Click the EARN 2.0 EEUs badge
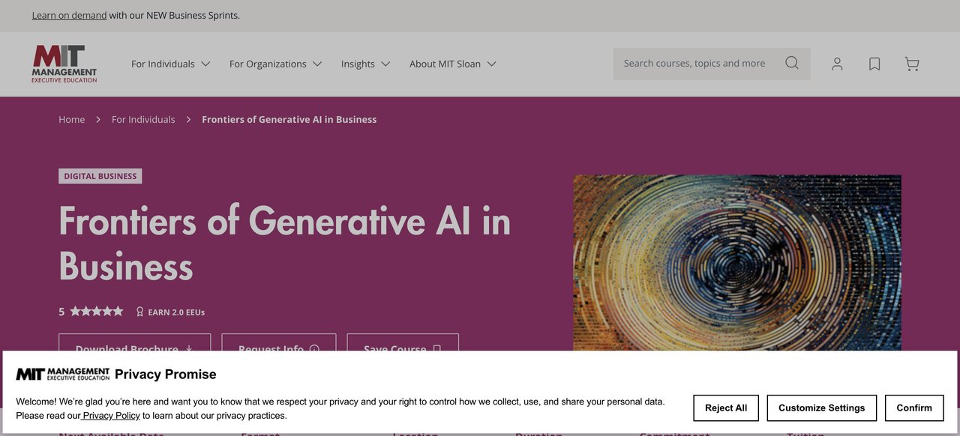 pos(170,312)
